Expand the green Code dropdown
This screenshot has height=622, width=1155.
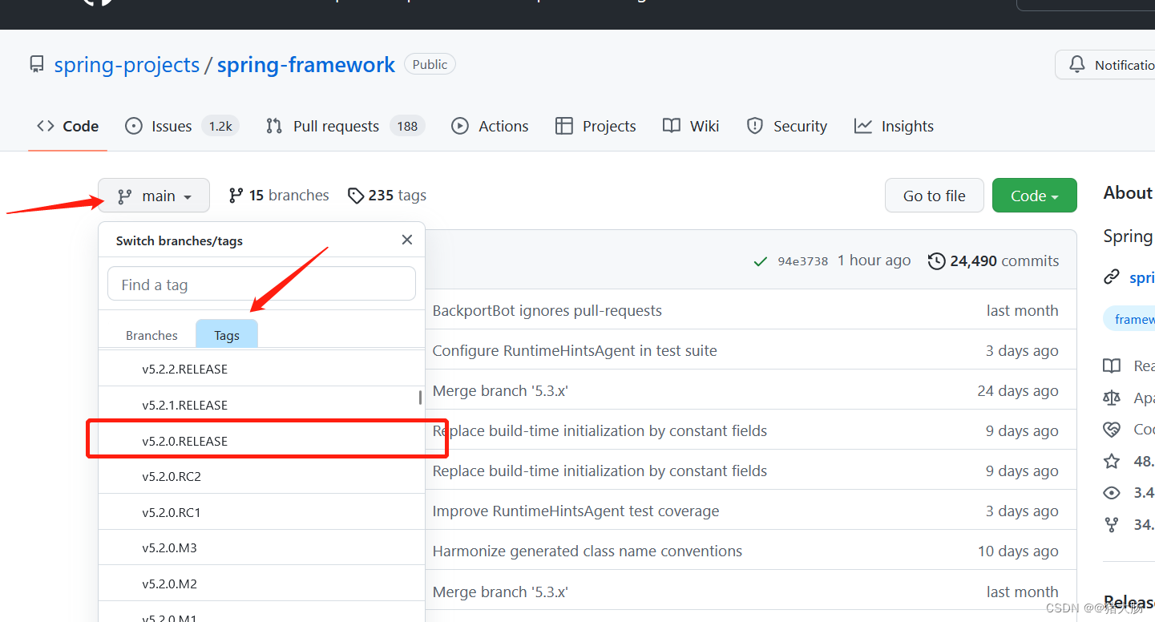click(x=1034, y=196)
